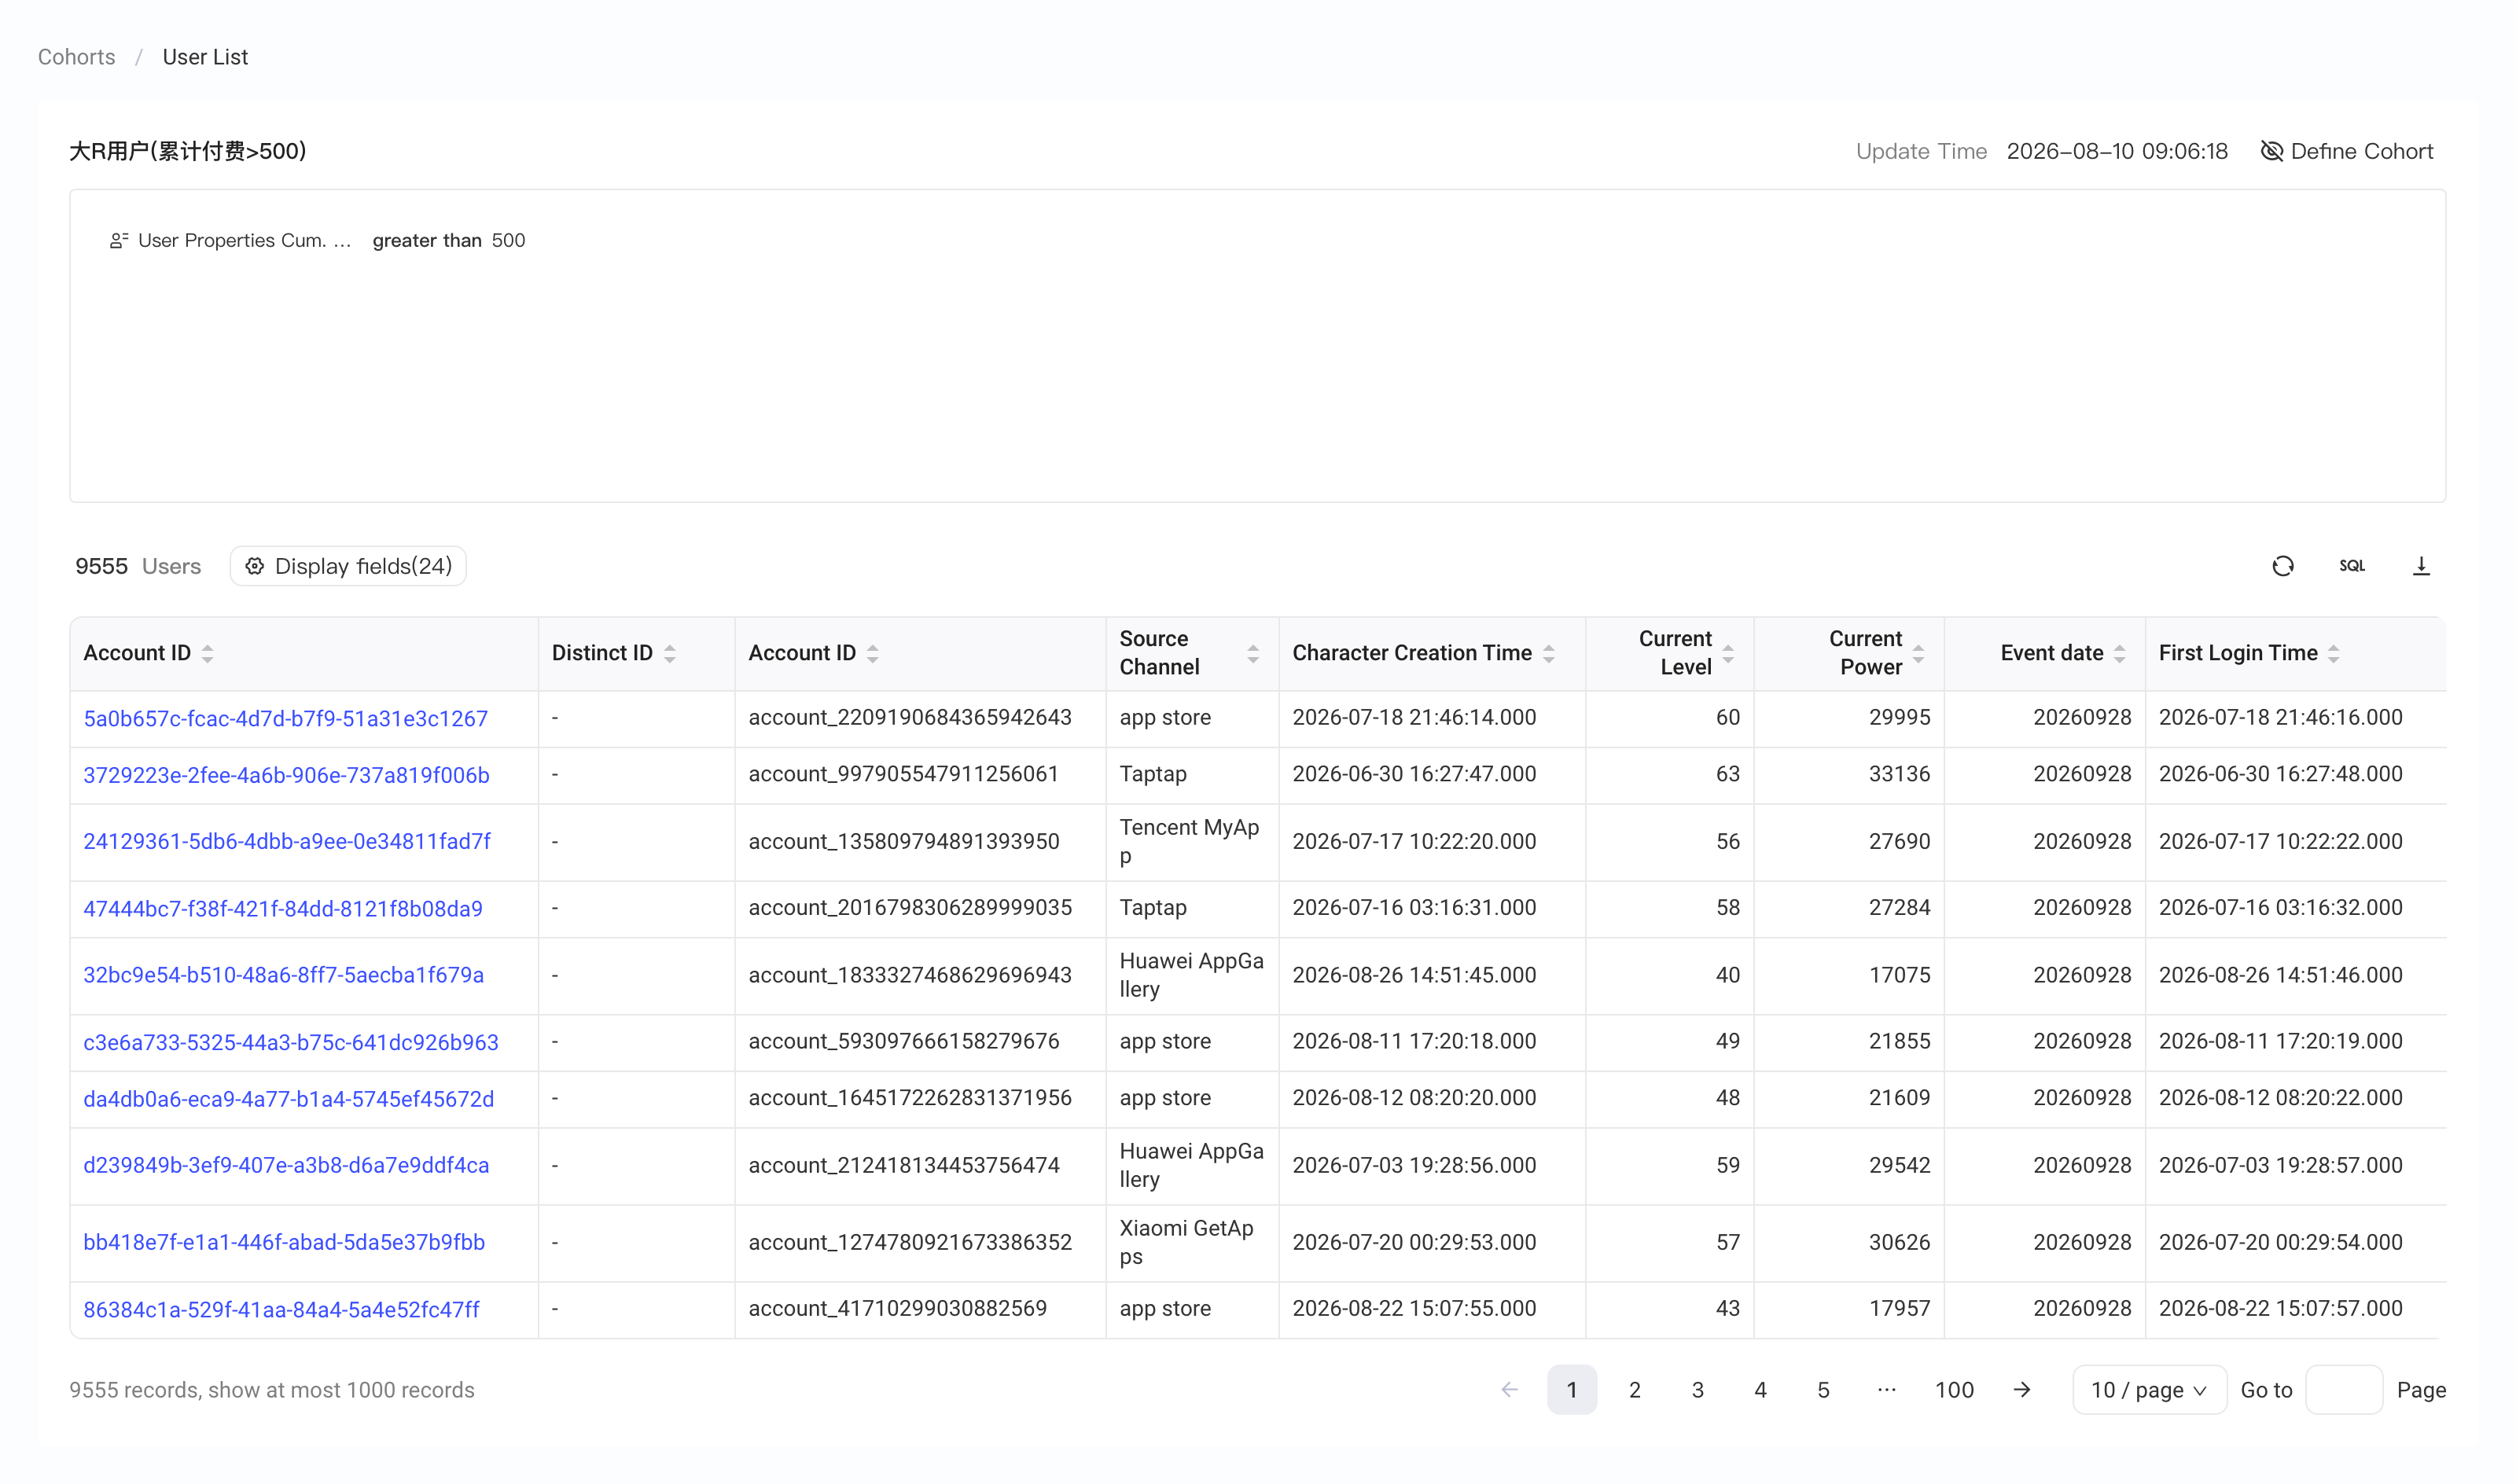
Task: Navigate to Cohorts breadcrumb
Action: coord(77,57)
